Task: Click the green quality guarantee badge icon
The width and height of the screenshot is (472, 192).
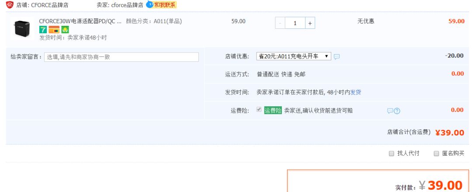Action: tap(65, 30)
